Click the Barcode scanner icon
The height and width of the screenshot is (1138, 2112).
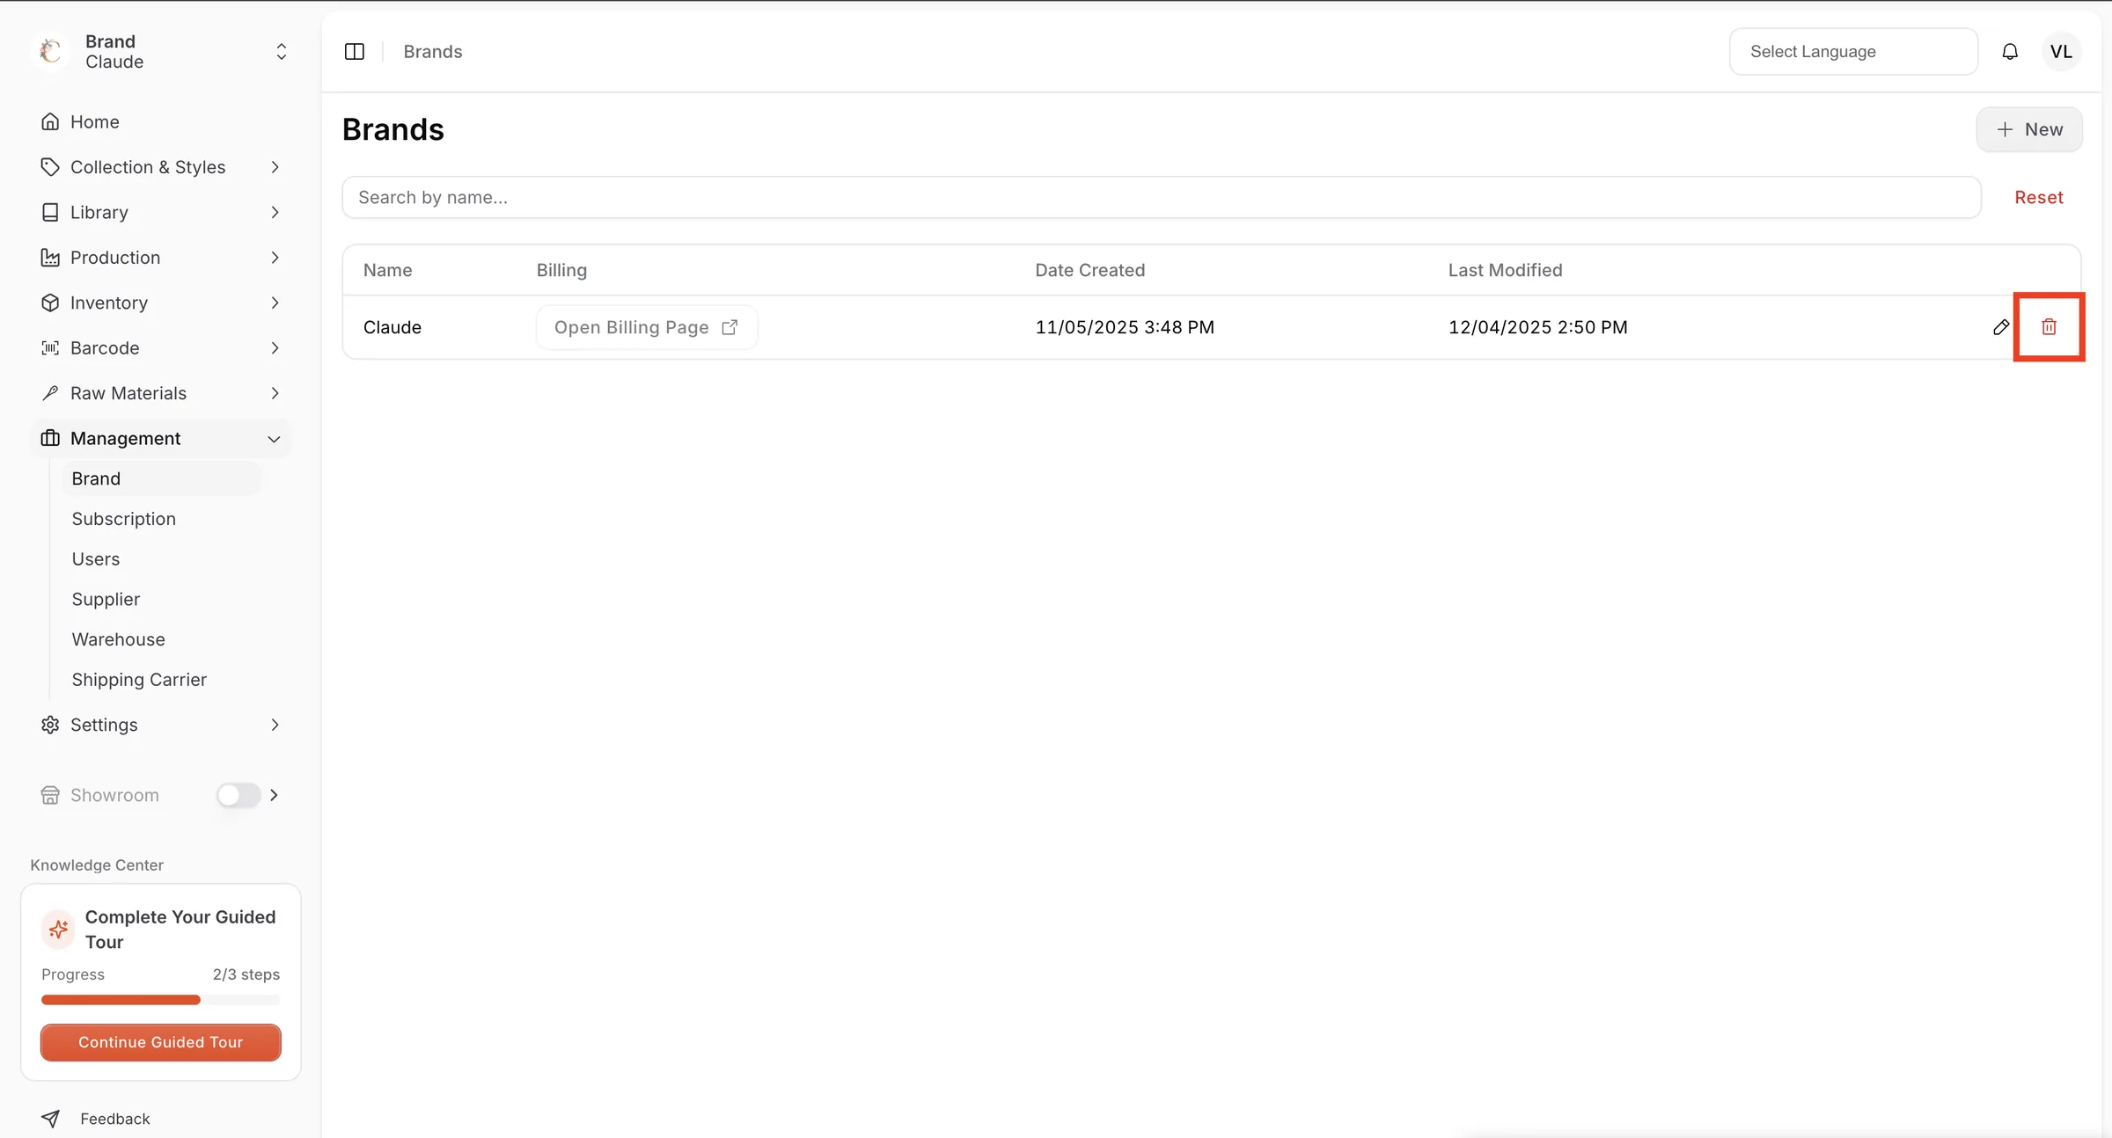50,348
